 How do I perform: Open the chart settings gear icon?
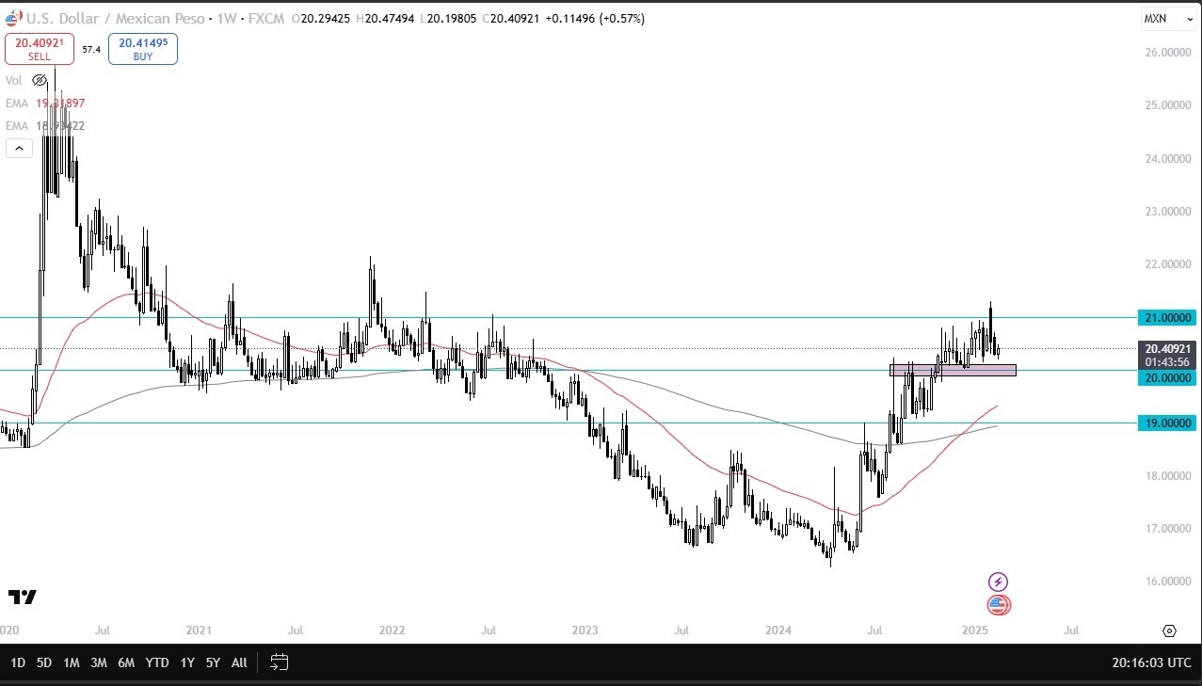point(1169,630)
